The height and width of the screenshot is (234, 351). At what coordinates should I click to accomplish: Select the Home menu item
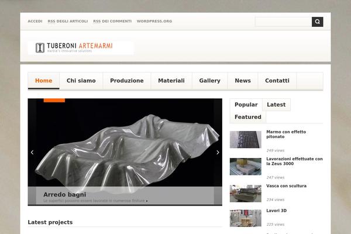coord(44,81)
